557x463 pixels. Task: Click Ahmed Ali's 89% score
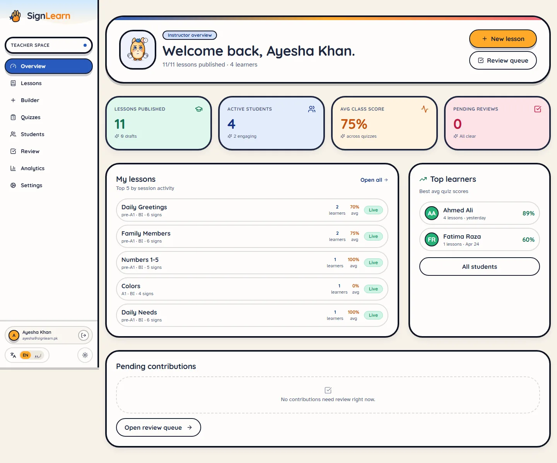point(528,213)
